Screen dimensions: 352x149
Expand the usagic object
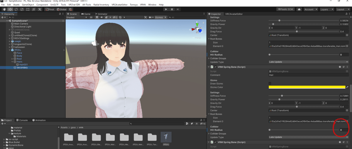click(10, 41)
